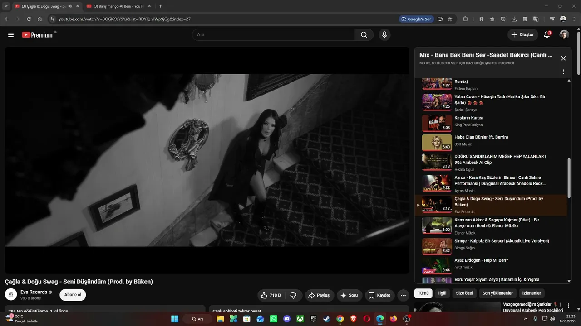Open Discord from the taskbar

286,319
